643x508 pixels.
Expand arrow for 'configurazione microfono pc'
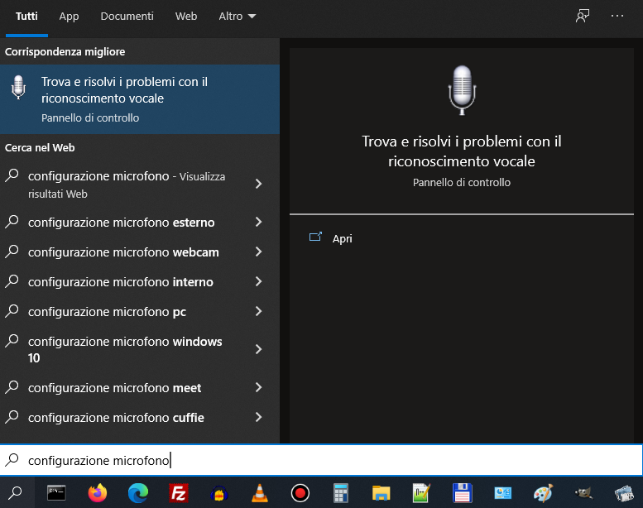[x=258, y=311]
